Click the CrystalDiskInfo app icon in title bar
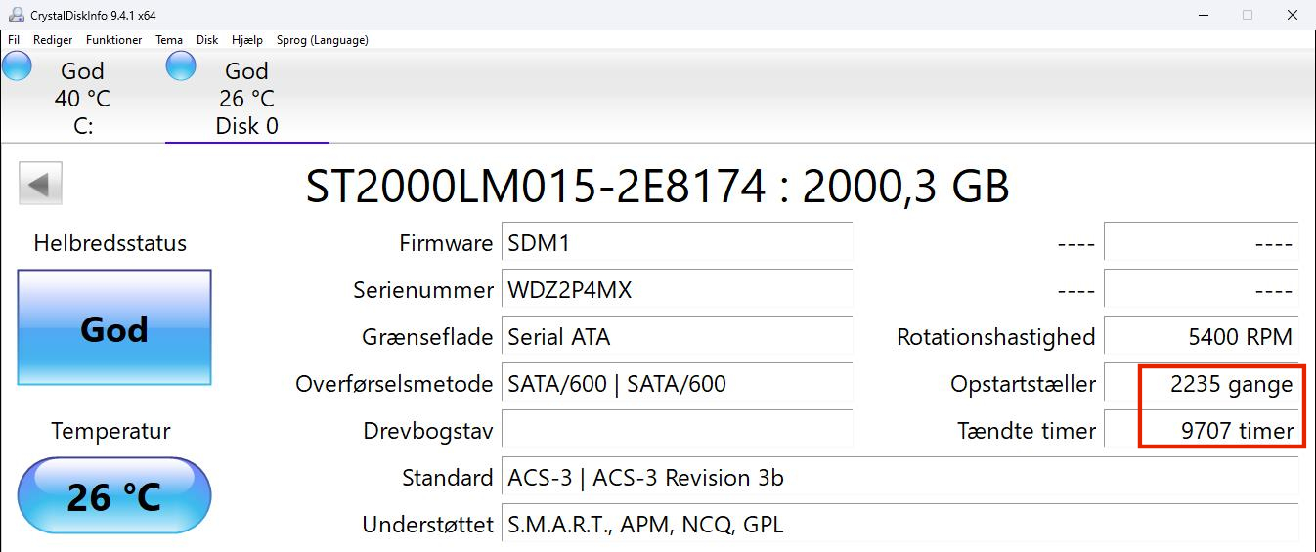 [x=16, y=15]
